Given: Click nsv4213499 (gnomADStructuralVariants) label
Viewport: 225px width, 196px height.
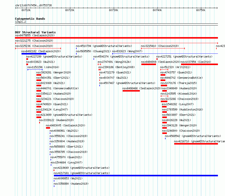Looking at the screenshot, I should pos(64,115).
